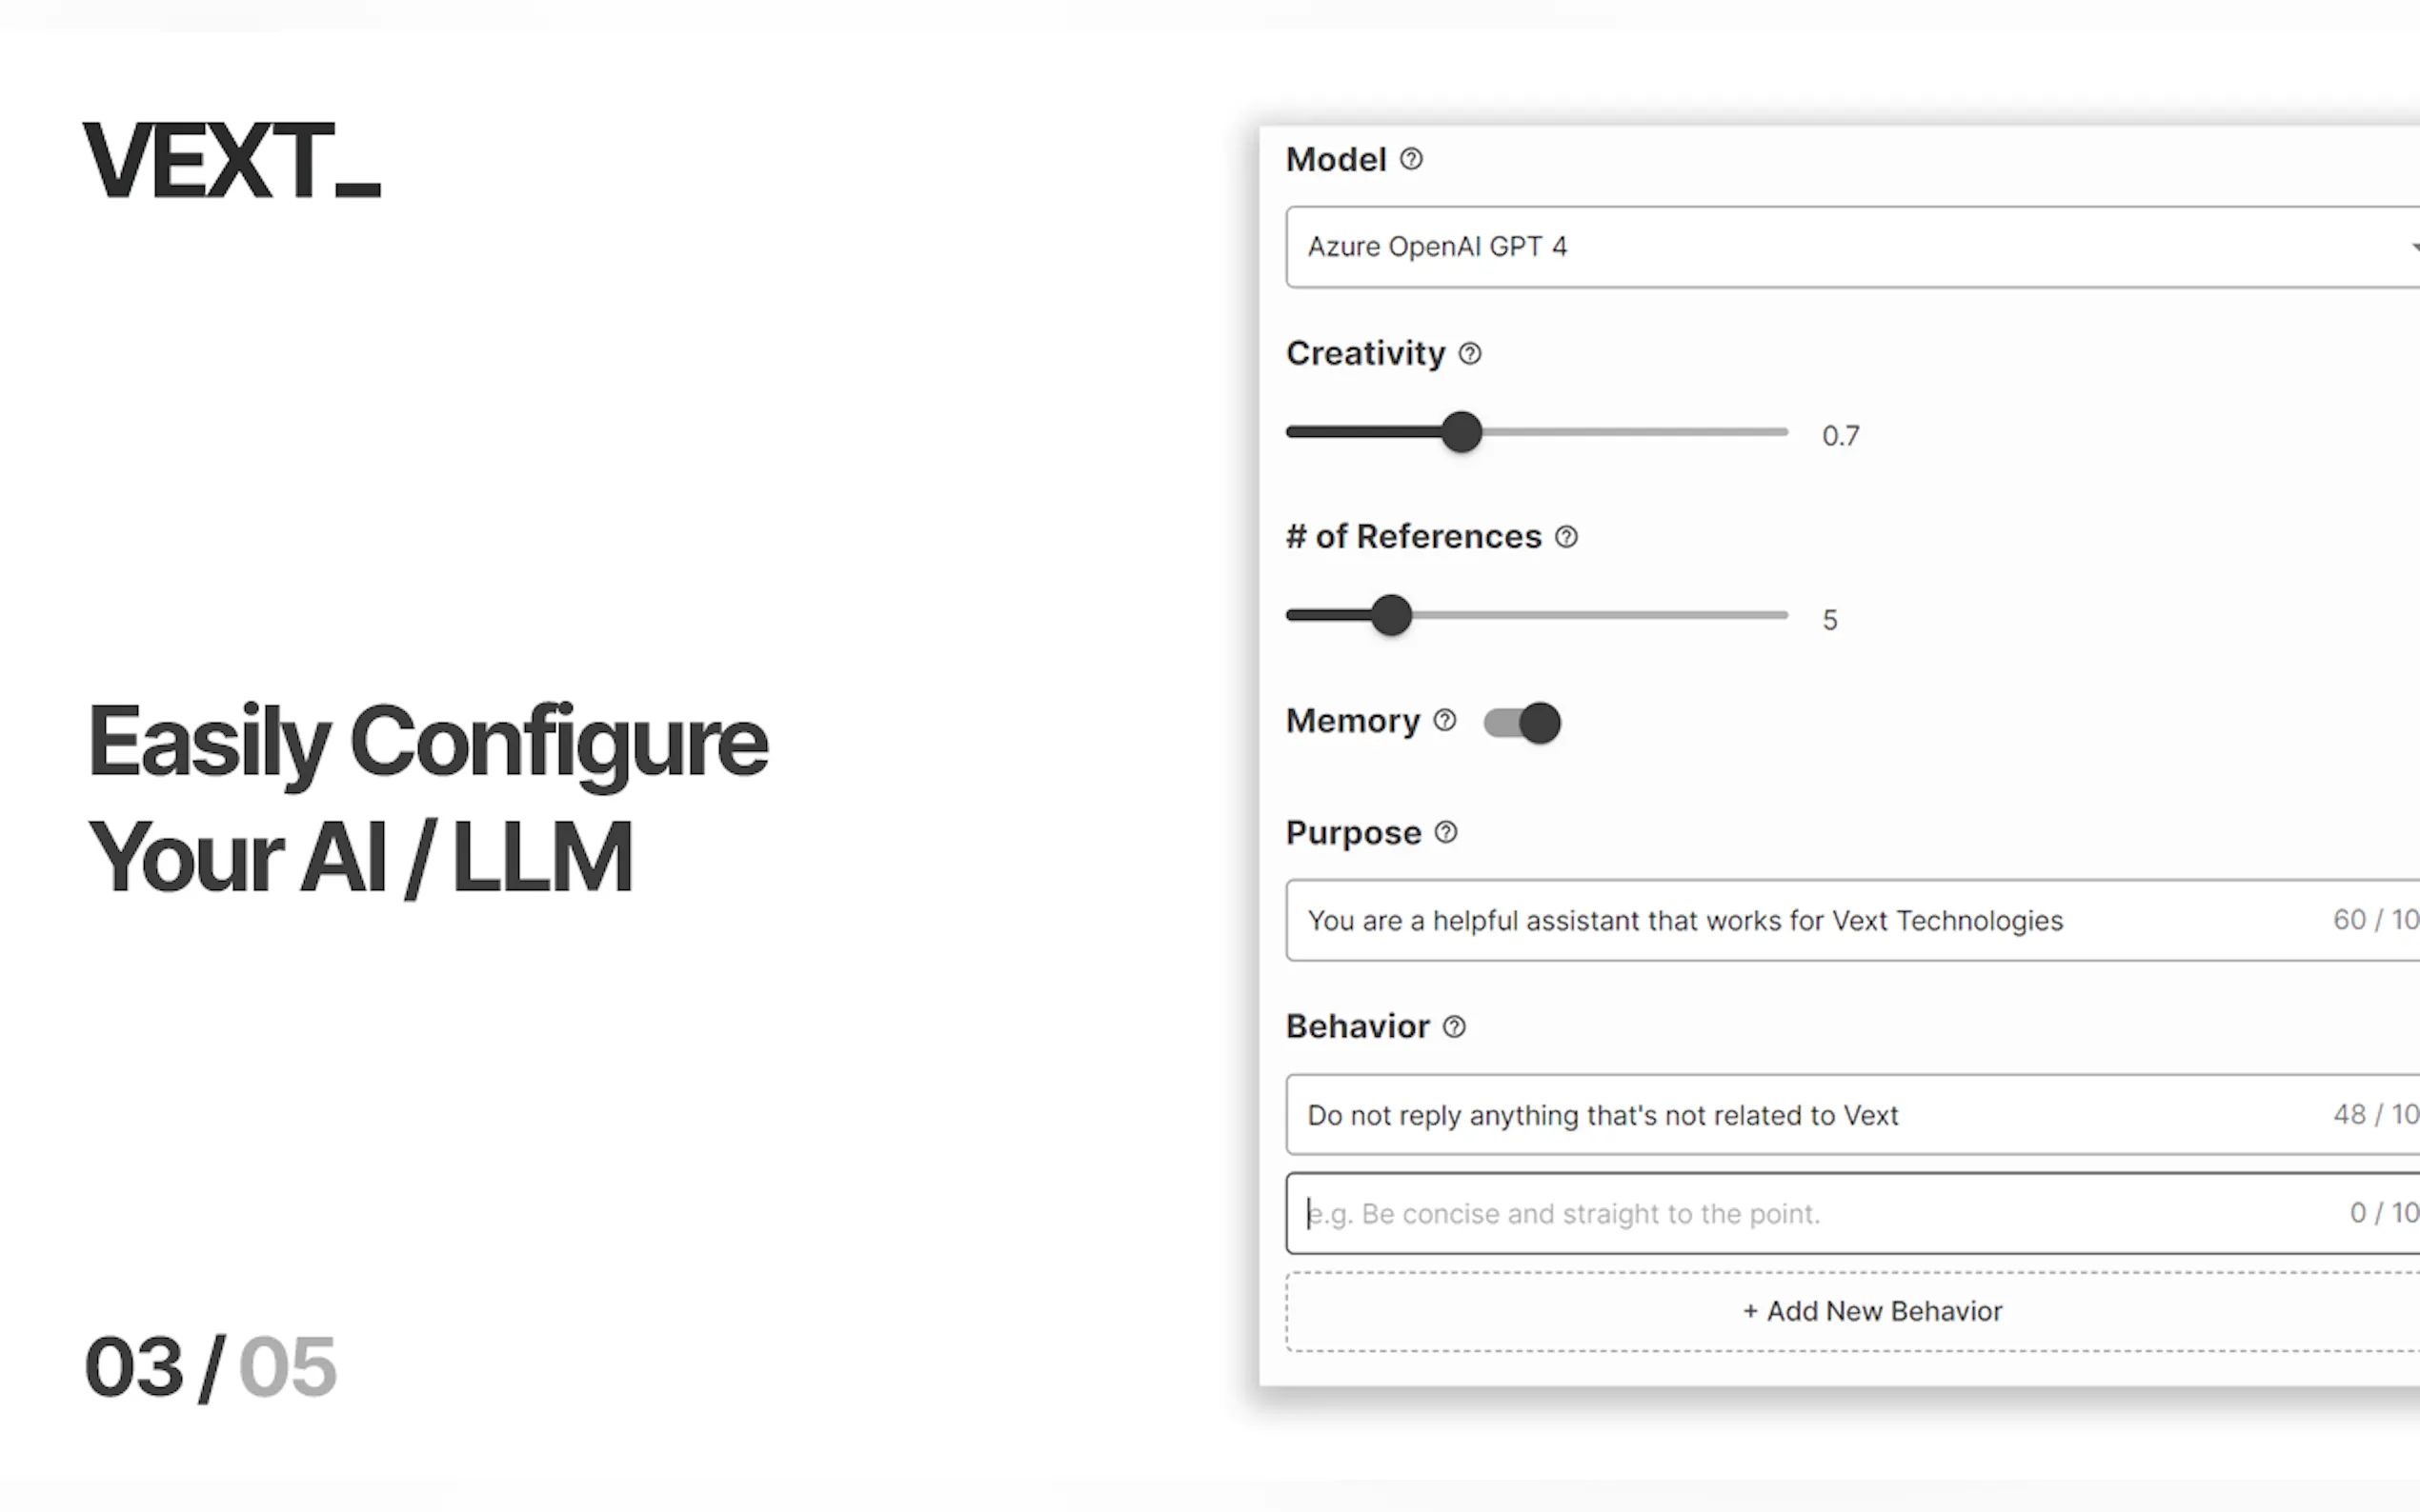
Task: Toggle the Memory switch off
Action: 1522,722
